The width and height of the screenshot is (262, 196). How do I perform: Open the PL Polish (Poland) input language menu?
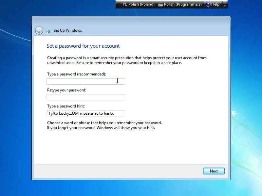(x=139, y=4)
